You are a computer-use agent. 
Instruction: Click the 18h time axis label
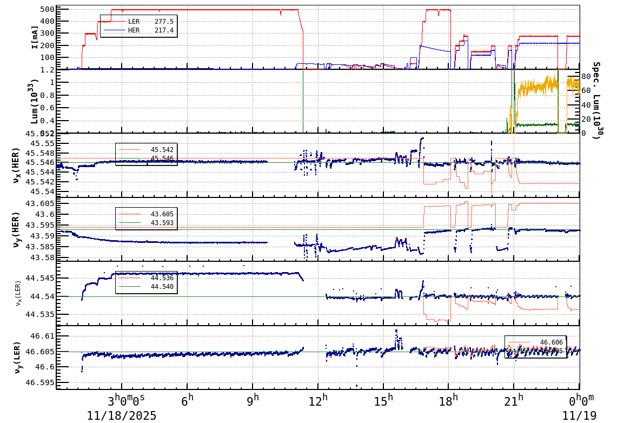pos(448,400)
